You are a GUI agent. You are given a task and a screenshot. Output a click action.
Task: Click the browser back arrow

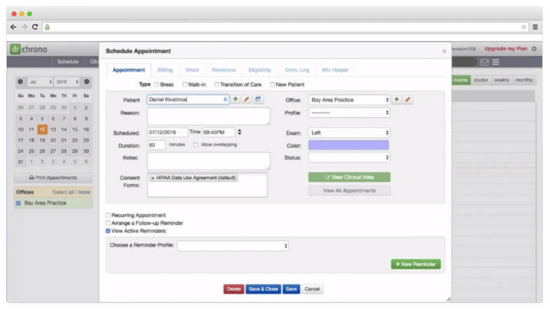13,27
